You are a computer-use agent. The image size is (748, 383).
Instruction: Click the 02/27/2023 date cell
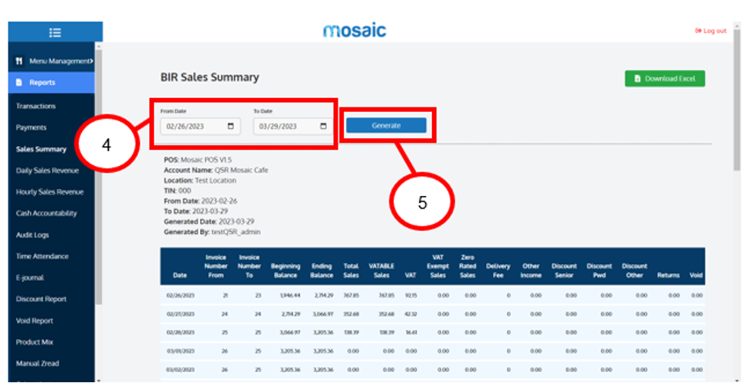180,314
